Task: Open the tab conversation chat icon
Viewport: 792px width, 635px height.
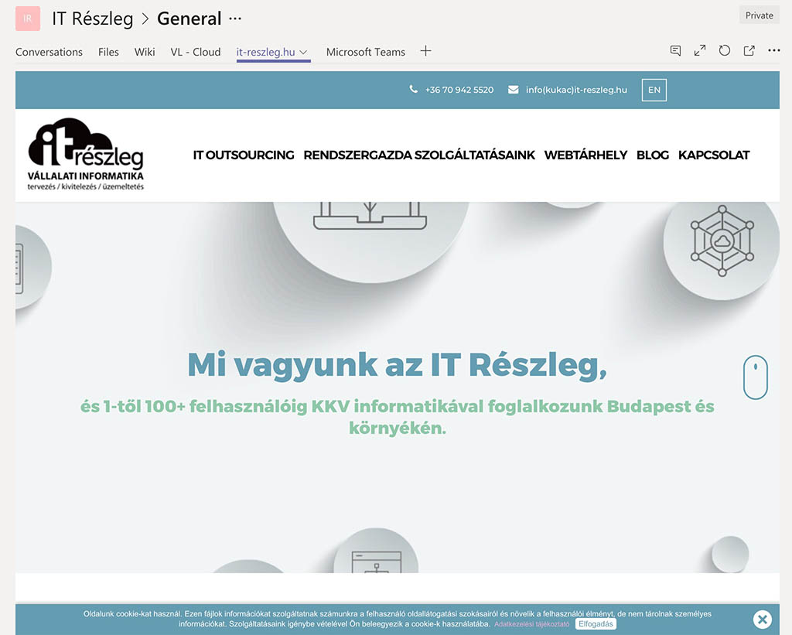Action: (675, 51)
